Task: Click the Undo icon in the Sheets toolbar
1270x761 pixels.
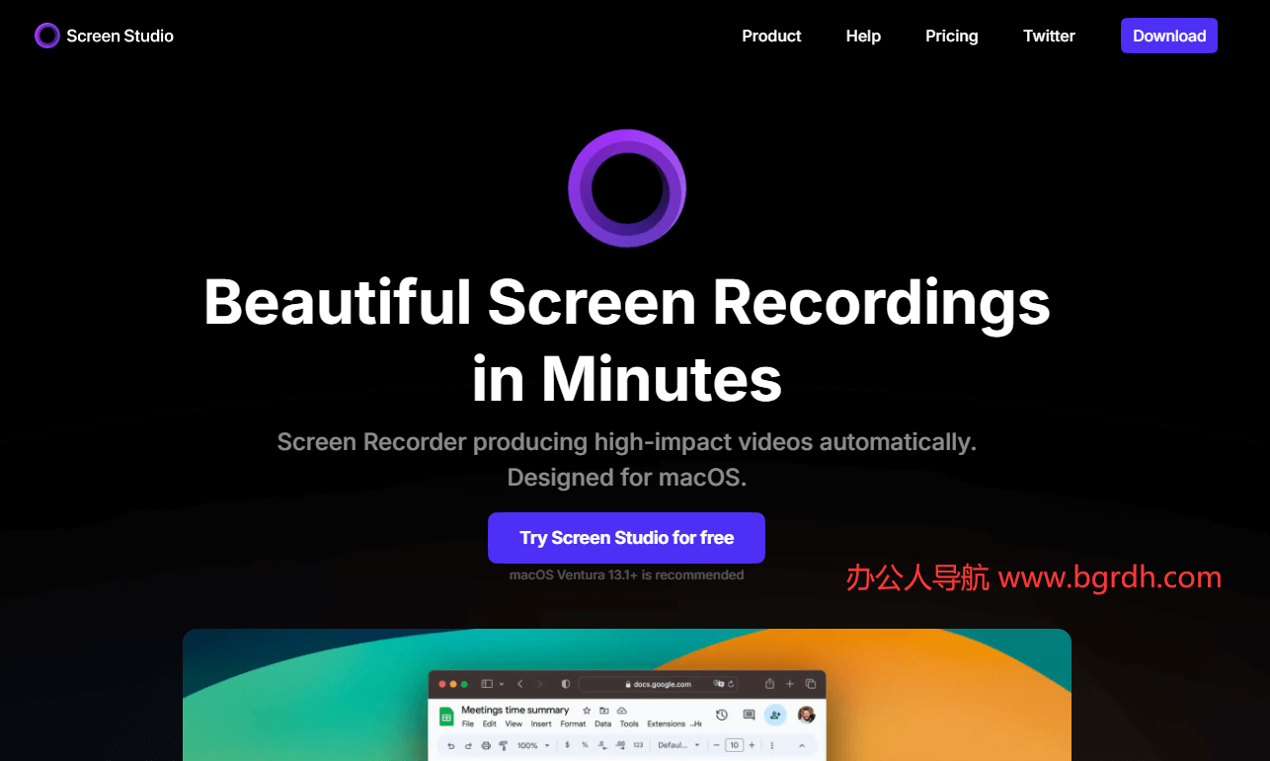Action: pyautogui.click(x=452, y=745)
